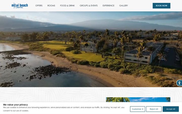The width and height of the screenshot is (182, 114).
Task: Open the accessibility widget icon
Action: (x=179, y=83)
